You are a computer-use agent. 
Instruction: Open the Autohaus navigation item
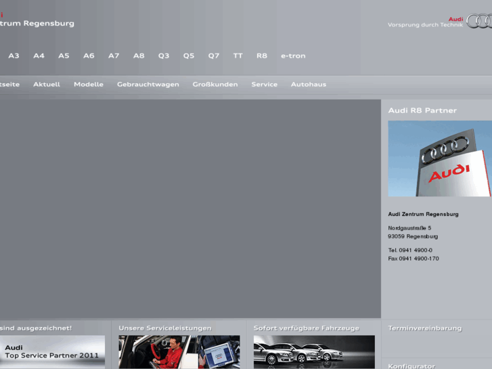coord(309,85)
